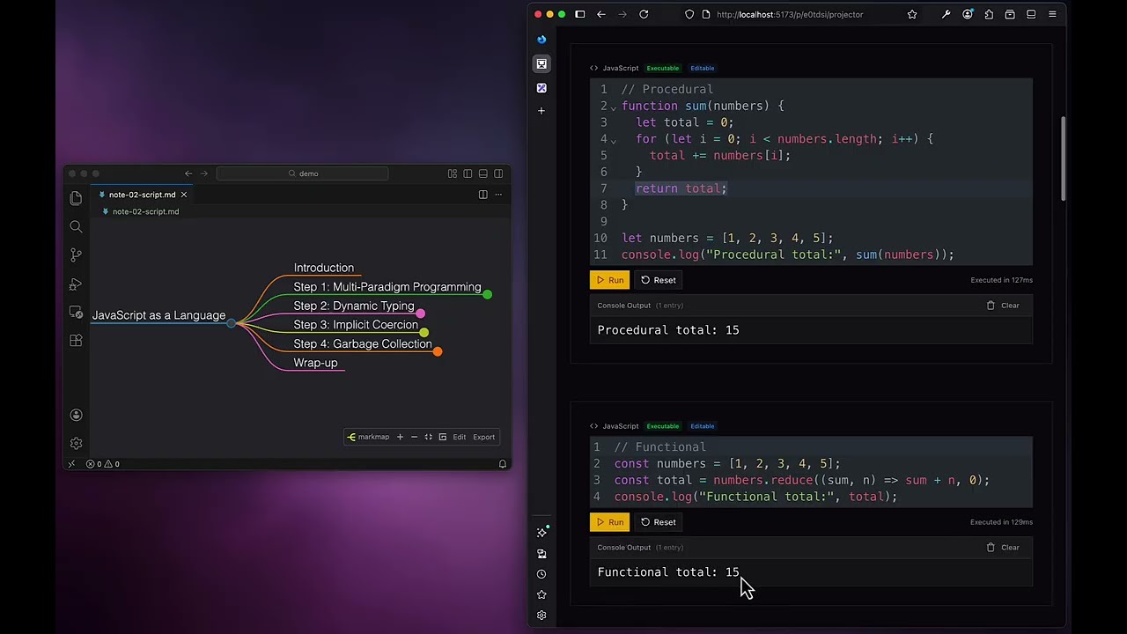Open Run and Debug in VS Code sidebar

pos(76,284)
